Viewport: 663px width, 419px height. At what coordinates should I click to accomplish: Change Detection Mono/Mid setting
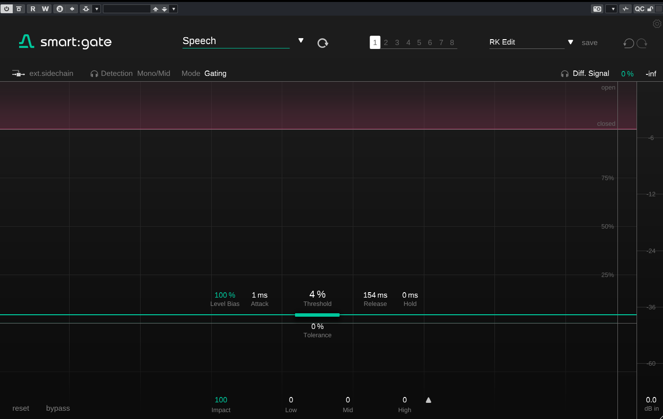point(154,73)
